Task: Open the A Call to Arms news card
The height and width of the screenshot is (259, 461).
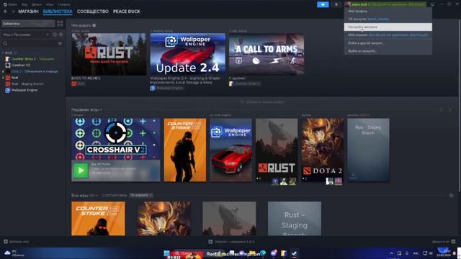Action: [x=267, y=54]
